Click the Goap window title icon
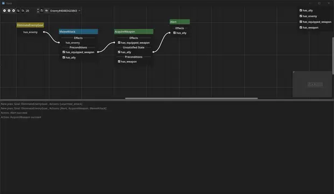334x194 pixels. 3,3
